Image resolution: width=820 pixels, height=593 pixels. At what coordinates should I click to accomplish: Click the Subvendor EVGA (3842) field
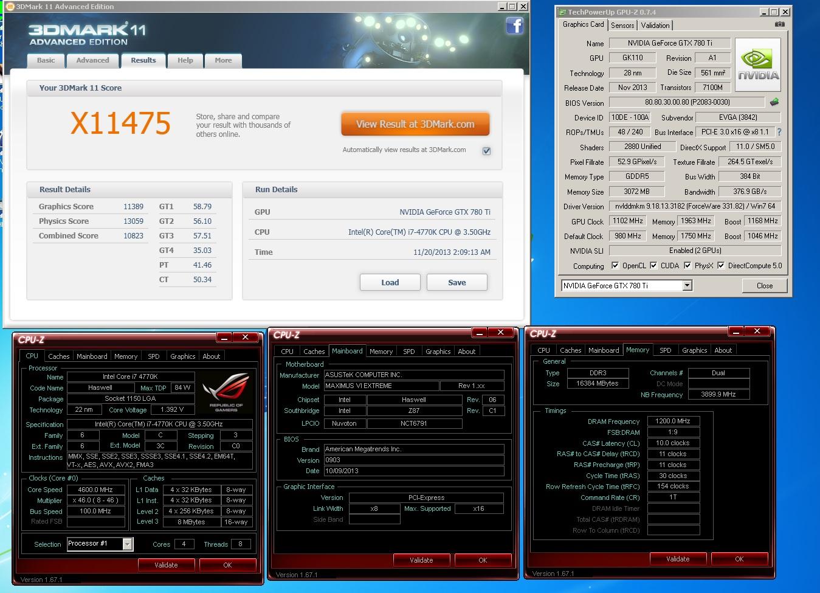click(x=738, y=117)
